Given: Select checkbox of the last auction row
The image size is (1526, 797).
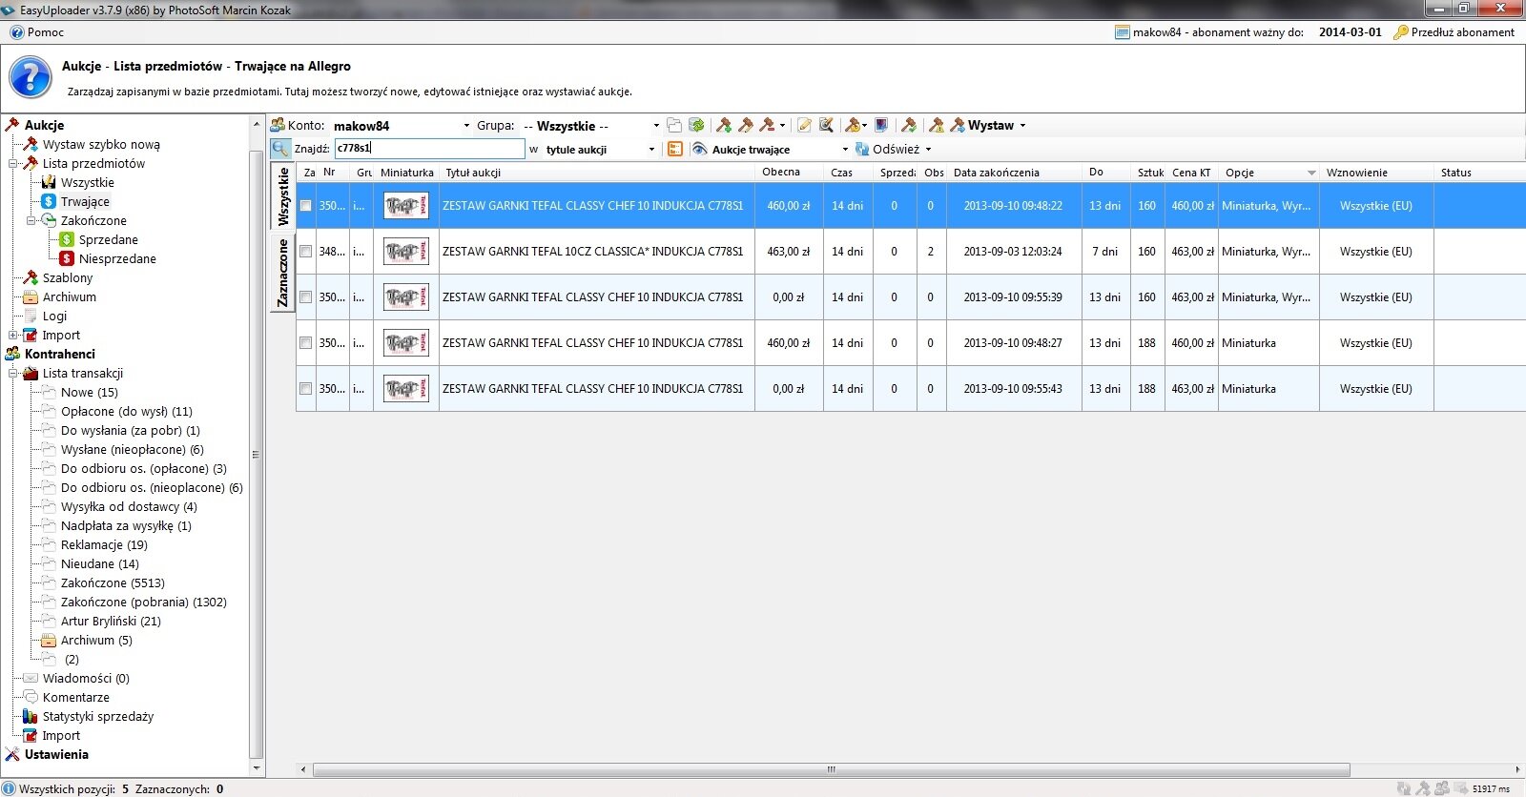Looking at the screenshot, I should pyautogui.click(x=306, y=389).
